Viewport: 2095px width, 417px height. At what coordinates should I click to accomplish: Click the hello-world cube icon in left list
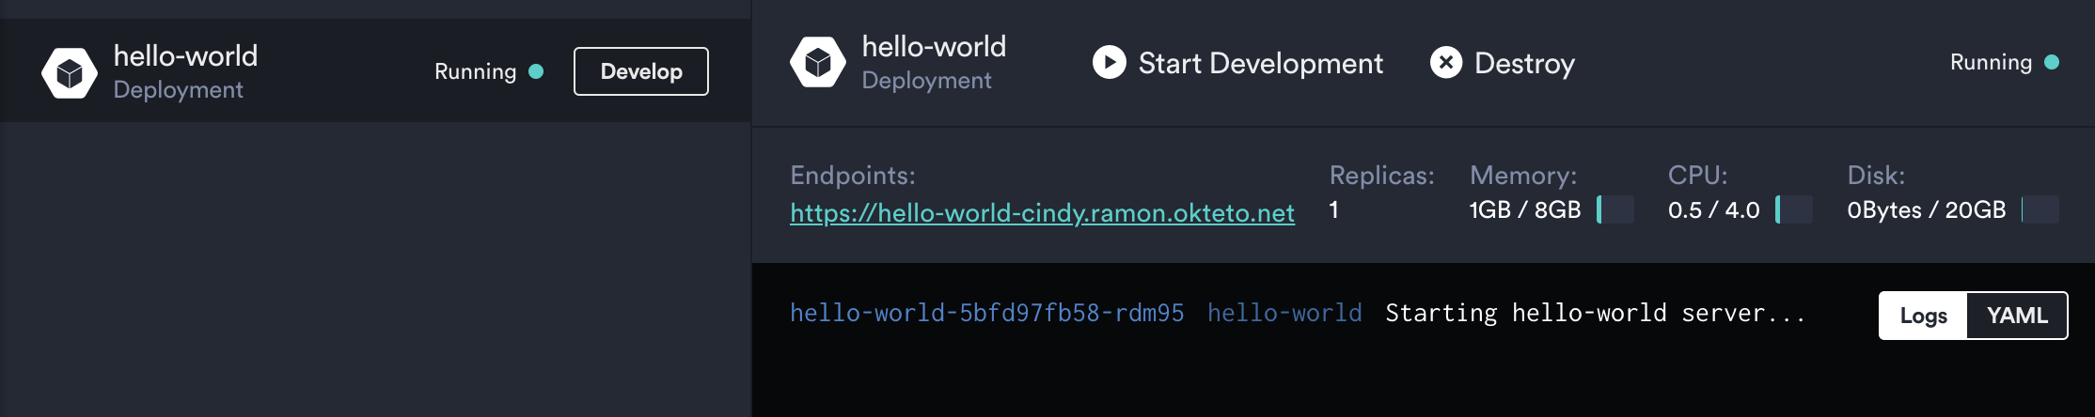[x=70, y=72]
